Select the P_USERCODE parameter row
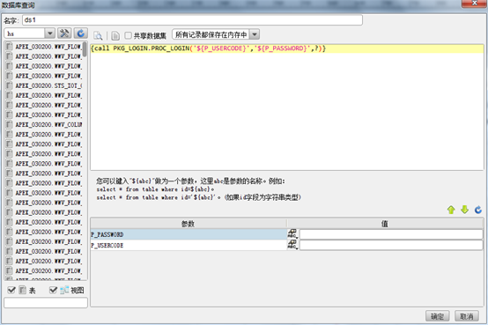488x325 pixels. point(189,246)
